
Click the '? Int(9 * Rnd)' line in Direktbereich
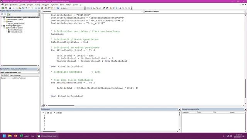tap(52, 113)
